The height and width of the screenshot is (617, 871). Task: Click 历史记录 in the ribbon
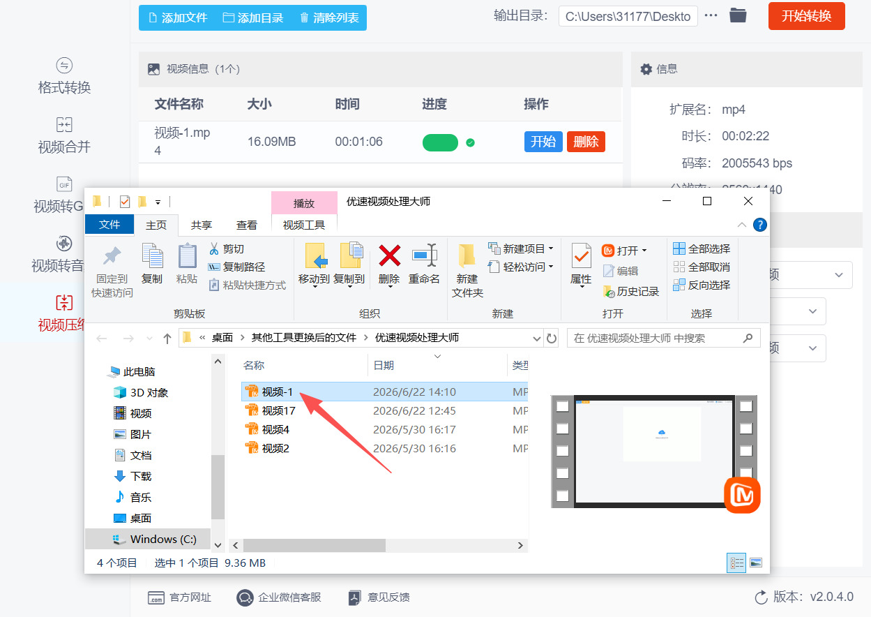click(x=630, y=291)
